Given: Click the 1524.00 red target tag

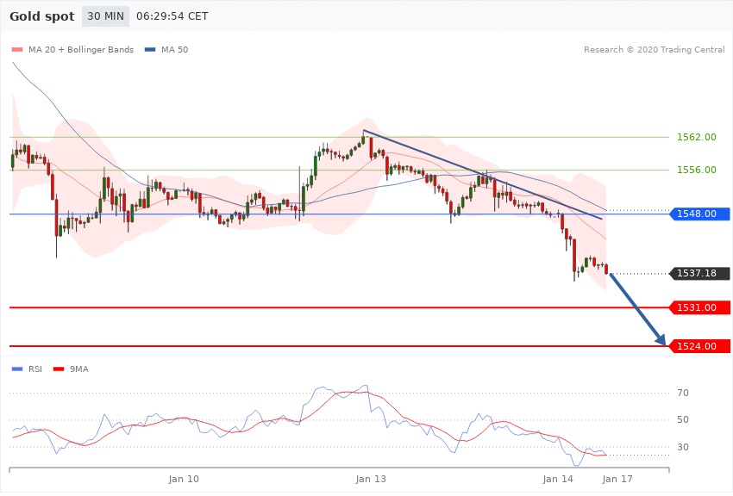Looking at the screenshot, I should click(x=699, y=346).
